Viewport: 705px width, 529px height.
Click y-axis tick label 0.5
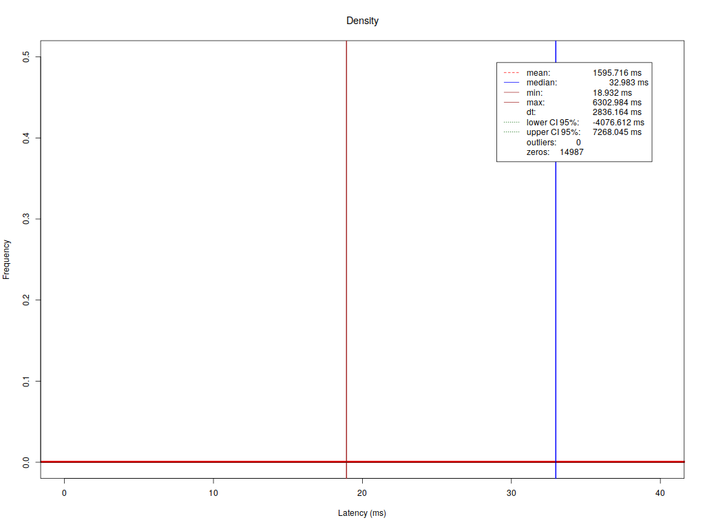click(x=26, y=56)
